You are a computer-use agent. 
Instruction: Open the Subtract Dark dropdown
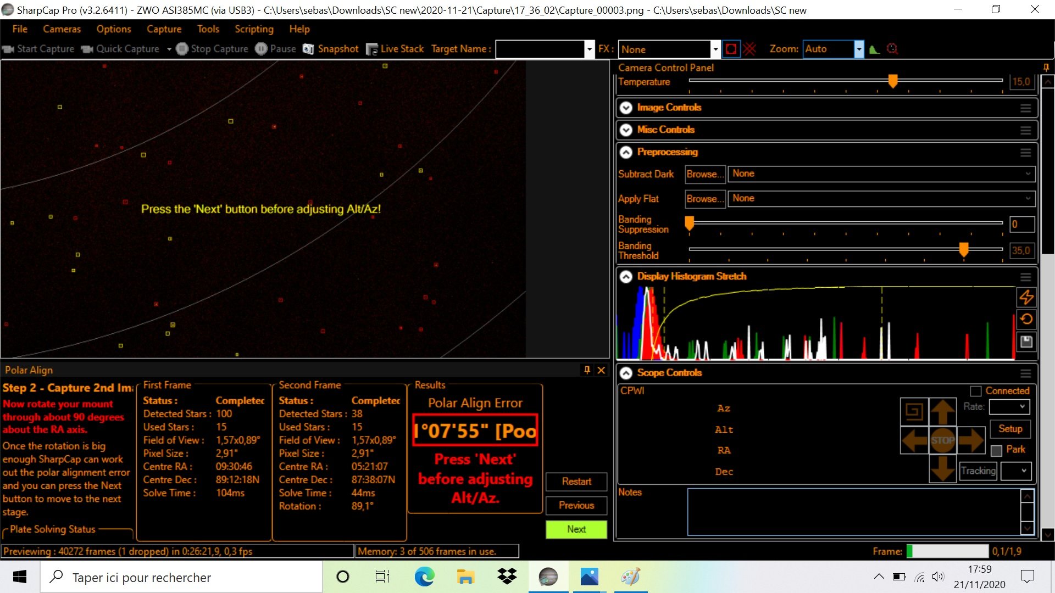(881, 174)
